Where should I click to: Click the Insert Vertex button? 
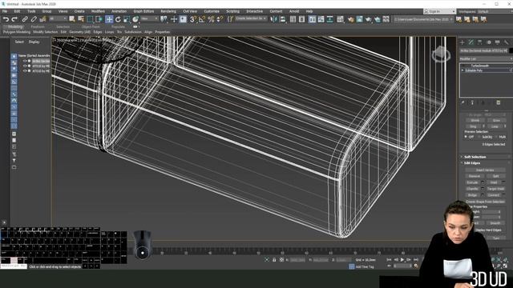click(x=485, y=170)
